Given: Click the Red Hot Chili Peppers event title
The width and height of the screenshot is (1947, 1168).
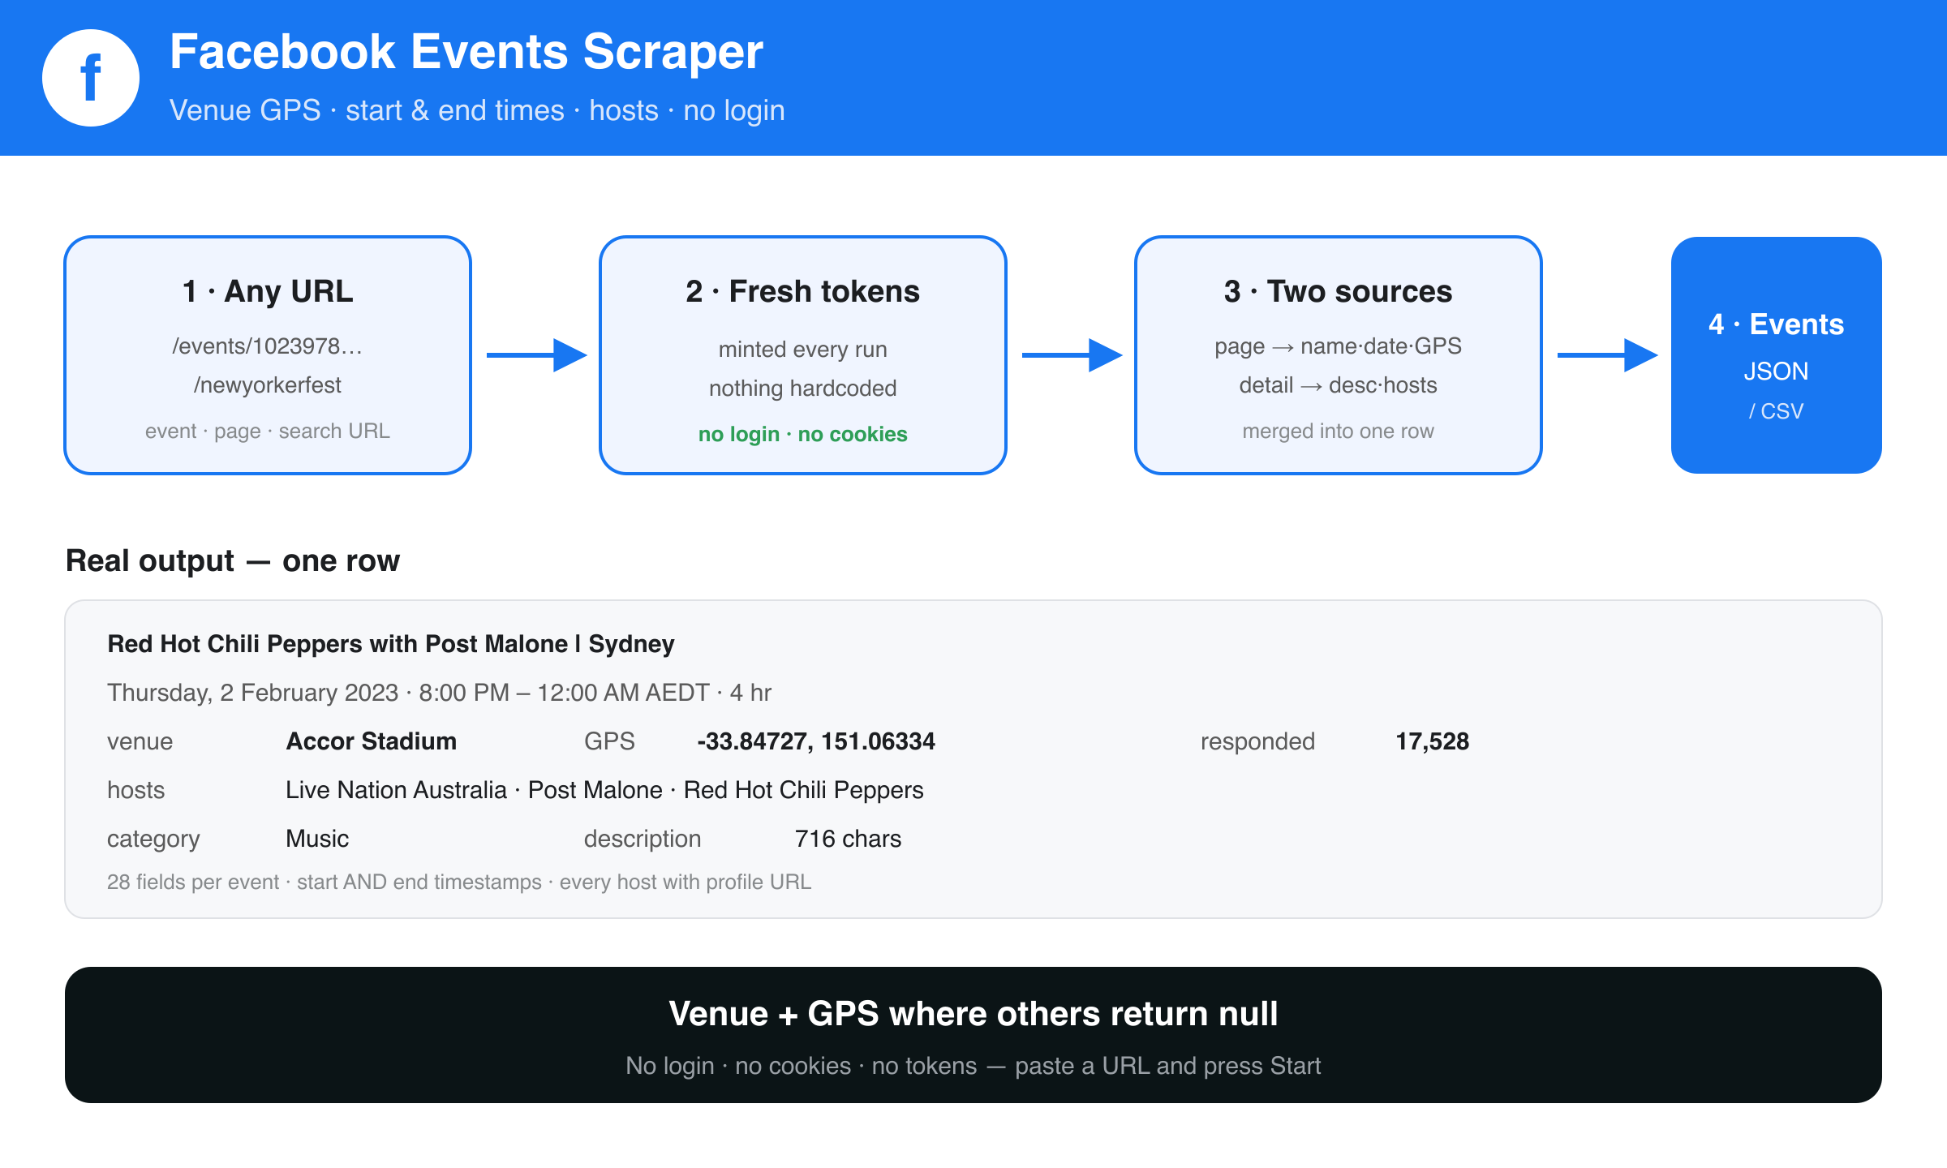Looking at the screenshot, I should (391, 644).
